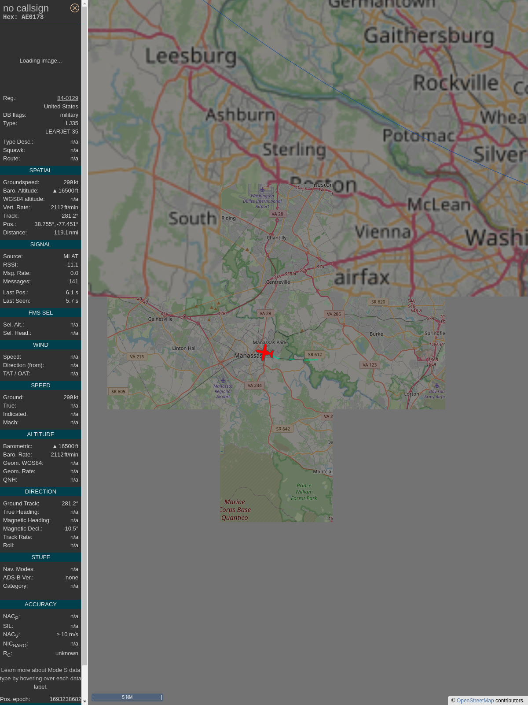
Task: Click the Davison Army Airfield airport icon
Action: (436, 386)
